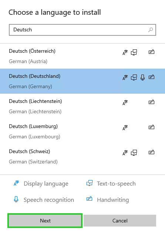Click the Display language legend icon
The image size is (165, 235).
(16, 183)
